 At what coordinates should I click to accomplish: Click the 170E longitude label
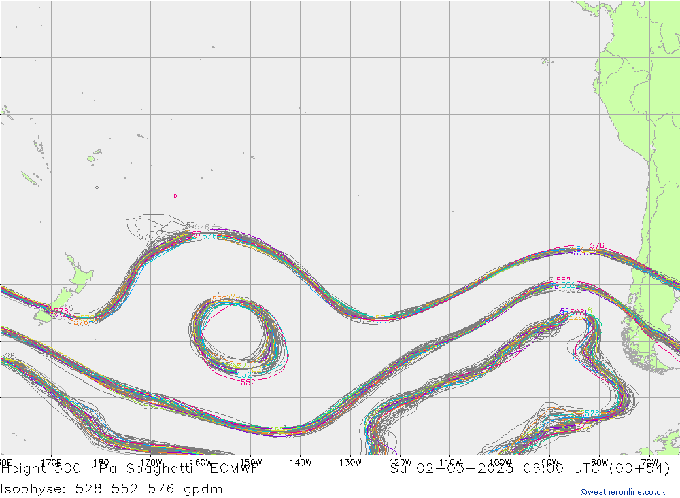click(51, 463)
